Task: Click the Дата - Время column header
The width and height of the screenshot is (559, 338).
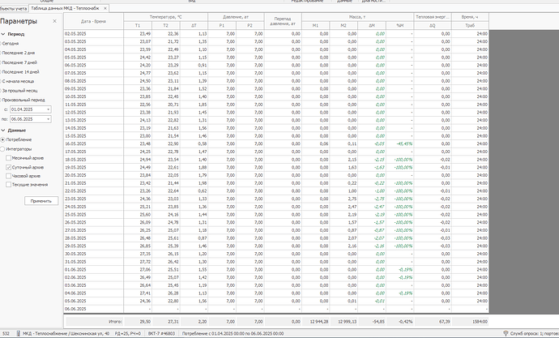Action: 93,21
